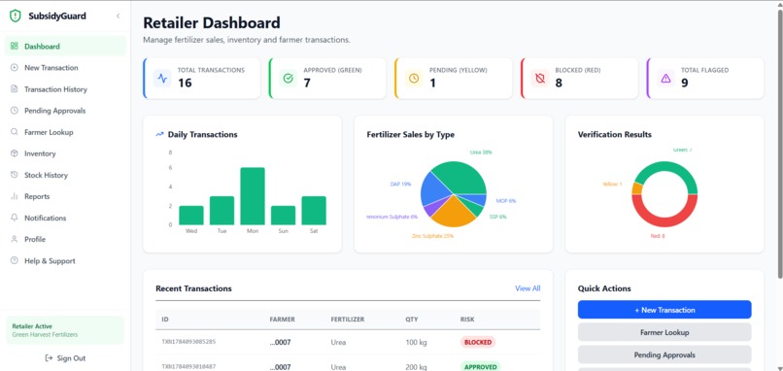Click transaction ID TXN1784093010487
Image resolution: width=783 pixels, height=371 pixels.
pyautogui.click(x=188, y=367)
